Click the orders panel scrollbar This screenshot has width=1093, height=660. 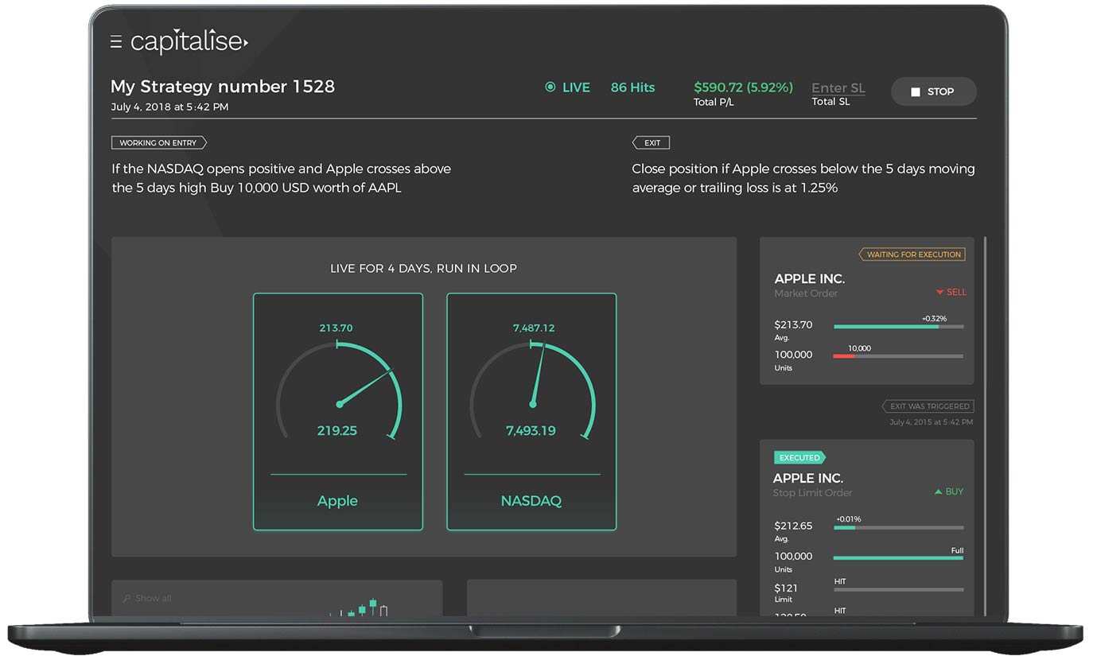pyautogui.click(x=985, y=425)
